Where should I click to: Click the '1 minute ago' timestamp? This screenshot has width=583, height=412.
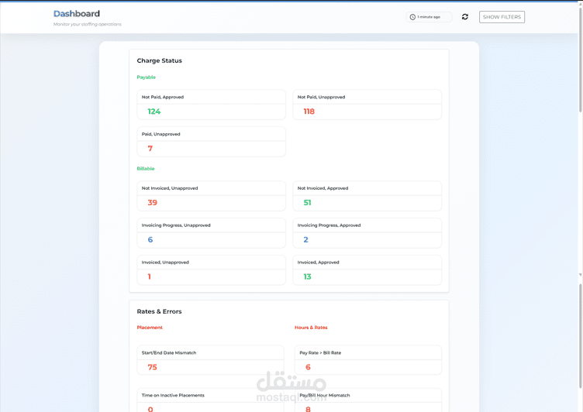coord(429,17)
